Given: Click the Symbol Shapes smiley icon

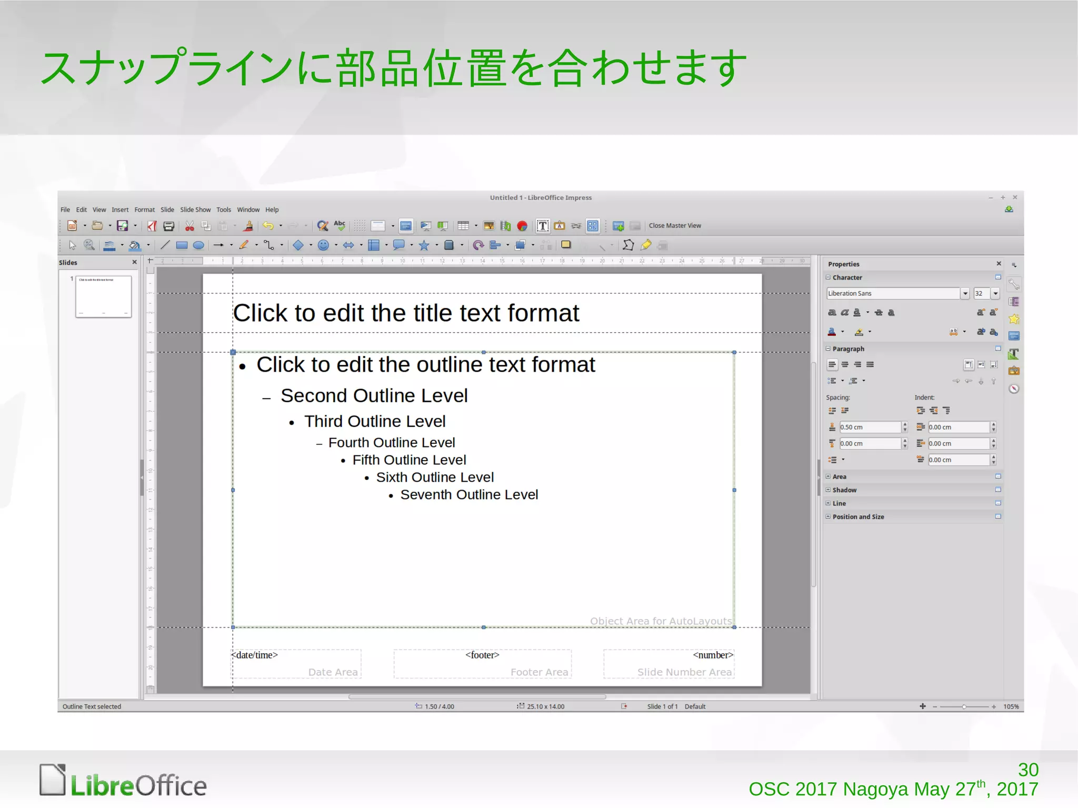Looking at the screenshot, I should (323, 245).
